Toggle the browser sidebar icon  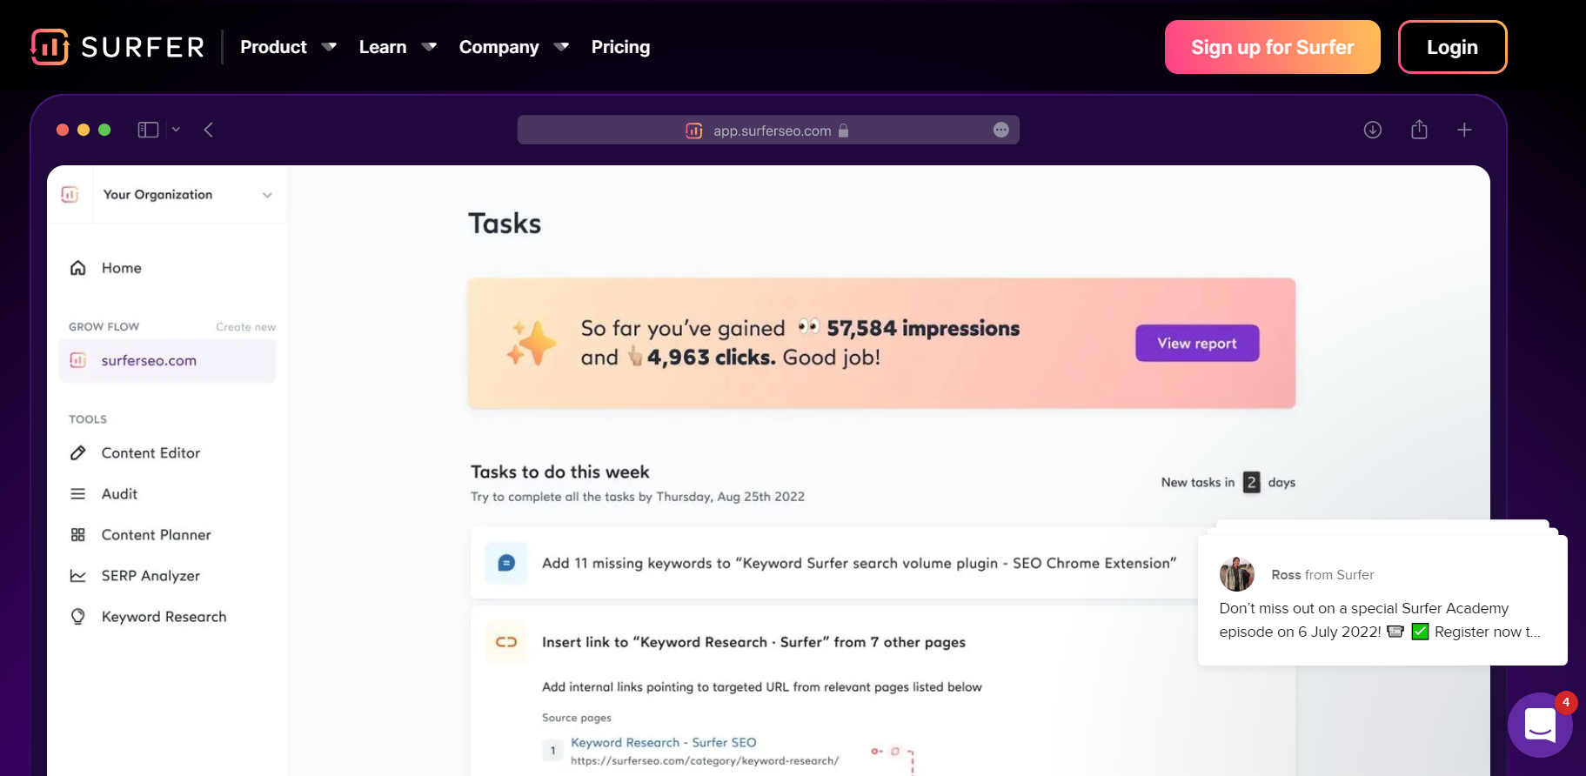click(148, 130)
